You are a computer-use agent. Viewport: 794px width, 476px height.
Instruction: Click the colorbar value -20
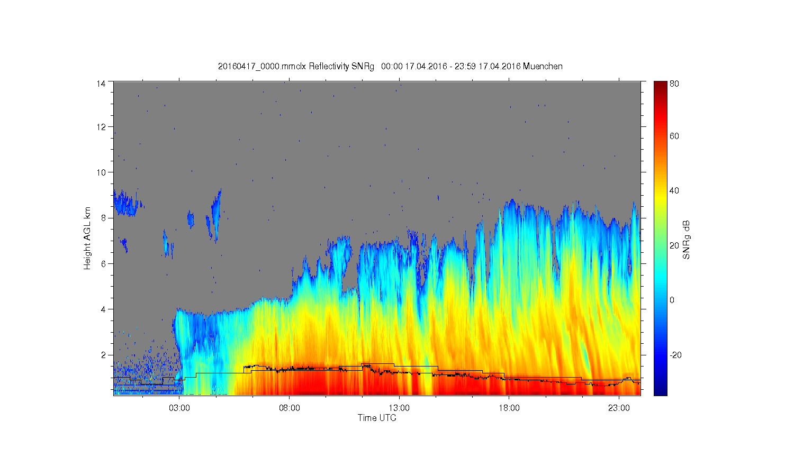coord(675,355)
